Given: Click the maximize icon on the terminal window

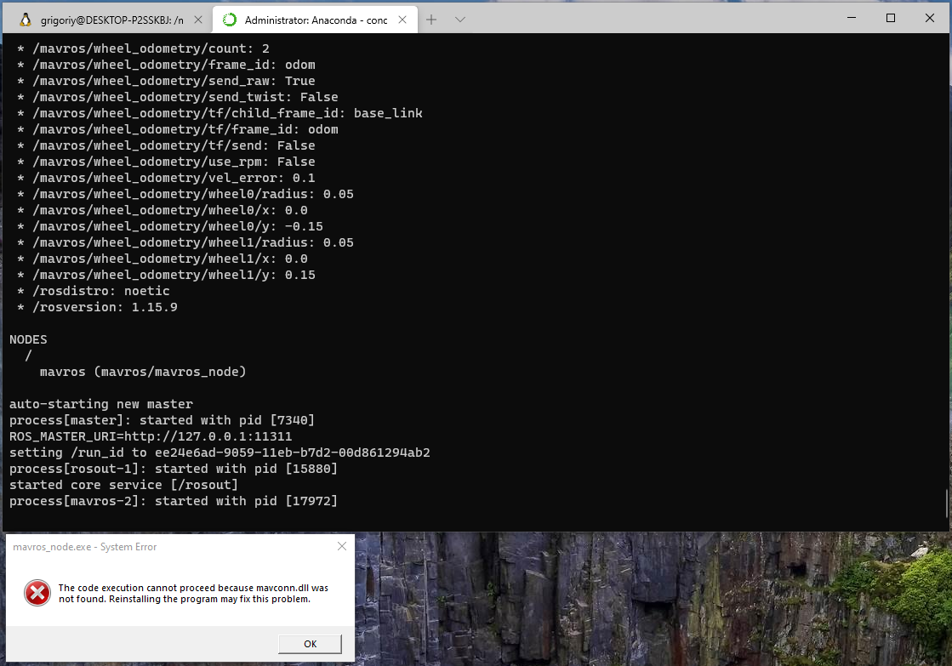Looking at the screenshot, I should click(x=890, y=17).
